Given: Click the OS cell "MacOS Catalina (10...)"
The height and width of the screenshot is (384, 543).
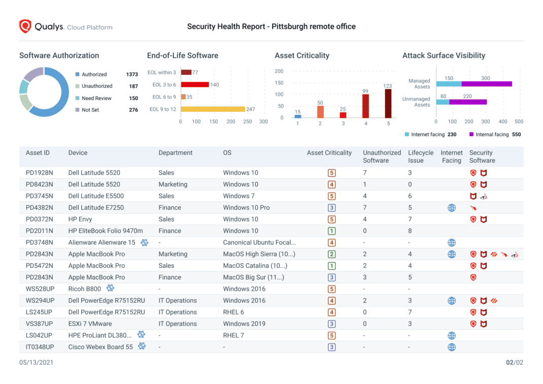Looking at the screenshot, I should click(255, 266).
